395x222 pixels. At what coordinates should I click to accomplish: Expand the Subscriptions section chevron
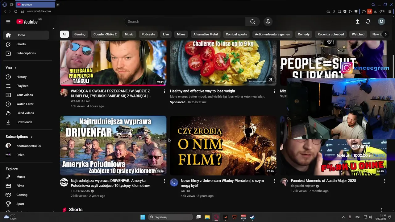coord(31,137)
